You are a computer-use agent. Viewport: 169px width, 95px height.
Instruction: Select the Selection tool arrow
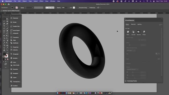(x=4, y=19)
